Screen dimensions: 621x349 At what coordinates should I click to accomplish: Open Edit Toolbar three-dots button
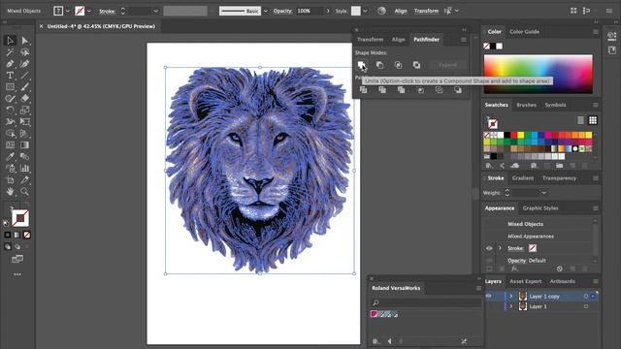[x=17, y=274]
